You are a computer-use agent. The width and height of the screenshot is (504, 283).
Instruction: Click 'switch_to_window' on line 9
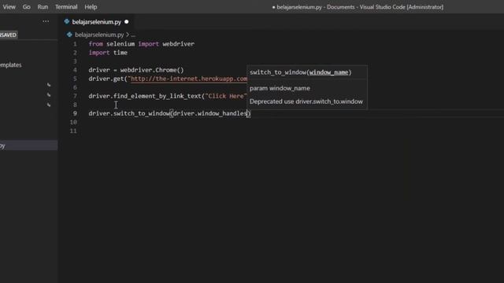coord(142,113)
